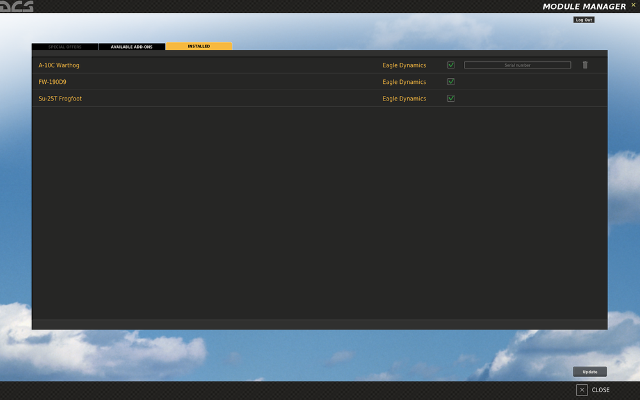This screenshot has width=640, height=400.
Task: Click the X icon beside CLOSE at bottom
Action: coord(582,390)
